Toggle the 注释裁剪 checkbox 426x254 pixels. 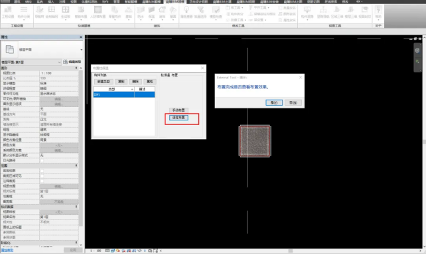[x=42, y=181]
